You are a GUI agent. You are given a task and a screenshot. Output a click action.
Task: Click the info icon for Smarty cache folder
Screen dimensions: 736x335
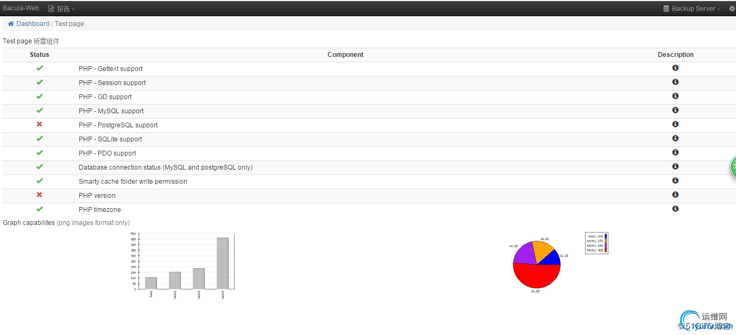coord(675,181)
